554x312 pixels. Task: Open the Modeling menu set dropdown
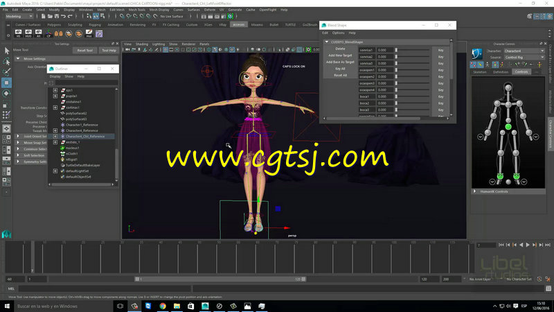(19, 16)
